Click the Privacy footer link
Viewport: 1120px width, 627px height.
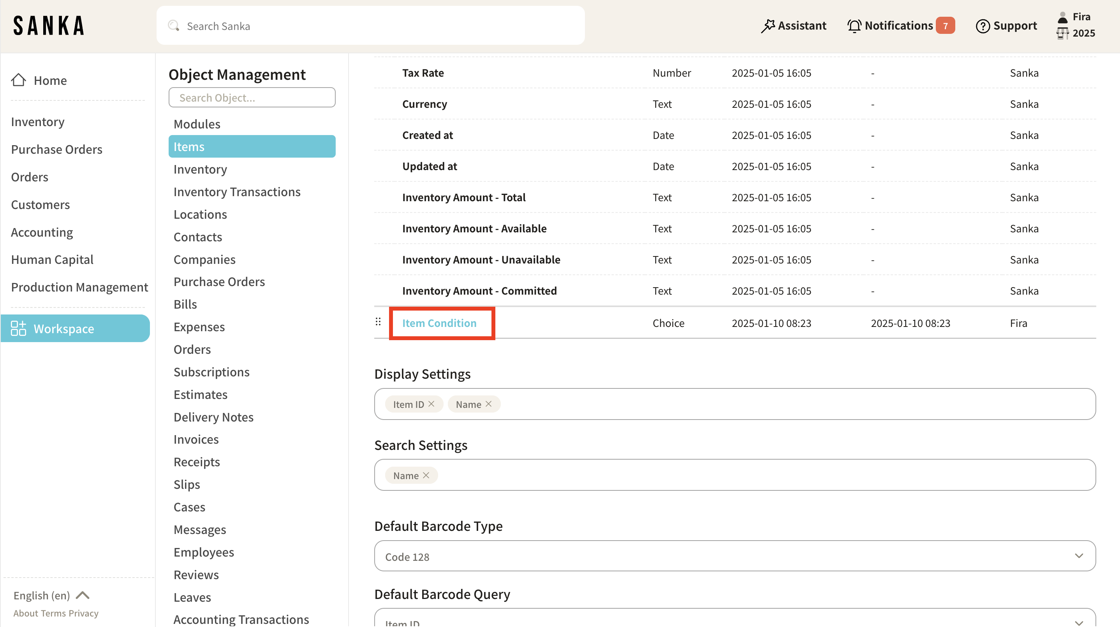(x=83, y=613)
